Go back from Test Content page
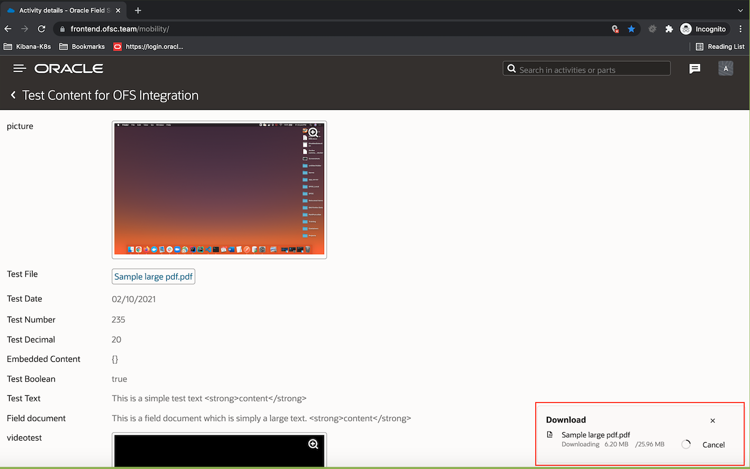This screenshot has height=469, width=750. pyautogui.click(x=13, y=95)
